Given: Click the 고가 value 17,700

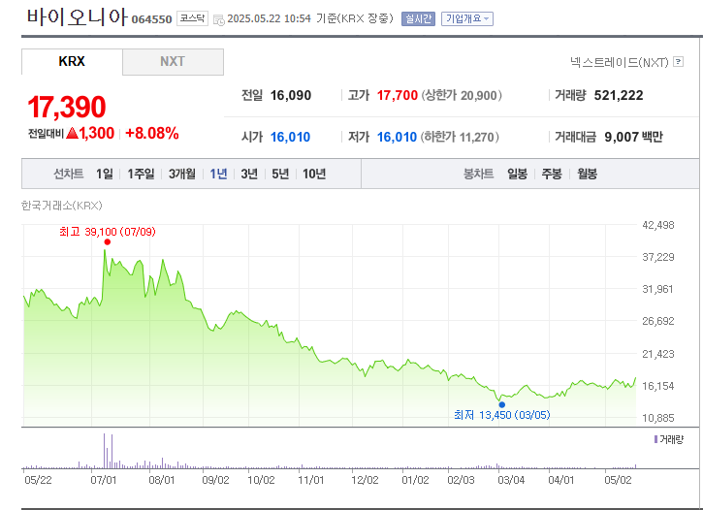Looking at the screenshot, I should 398,95.
